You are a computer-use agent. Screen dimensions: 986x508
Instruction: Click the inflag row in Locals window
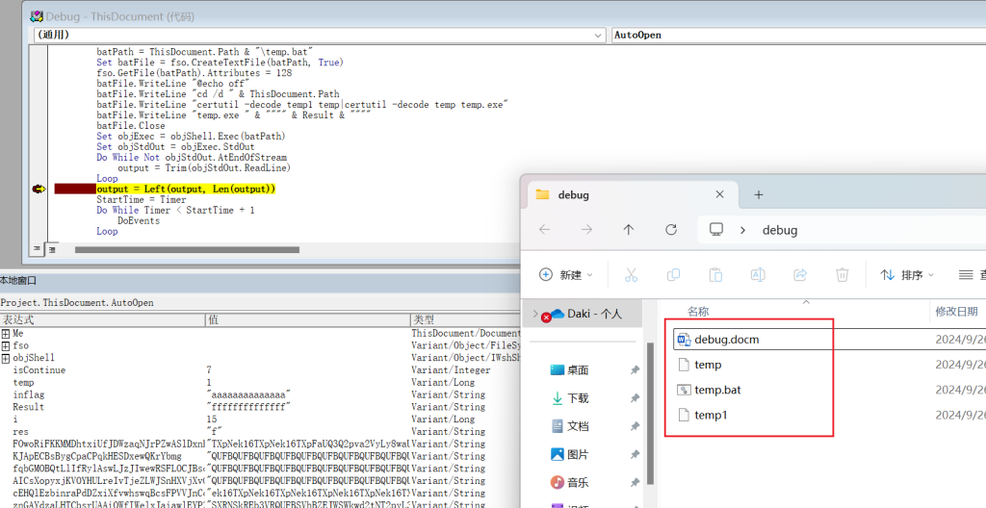tap(260, 394)
